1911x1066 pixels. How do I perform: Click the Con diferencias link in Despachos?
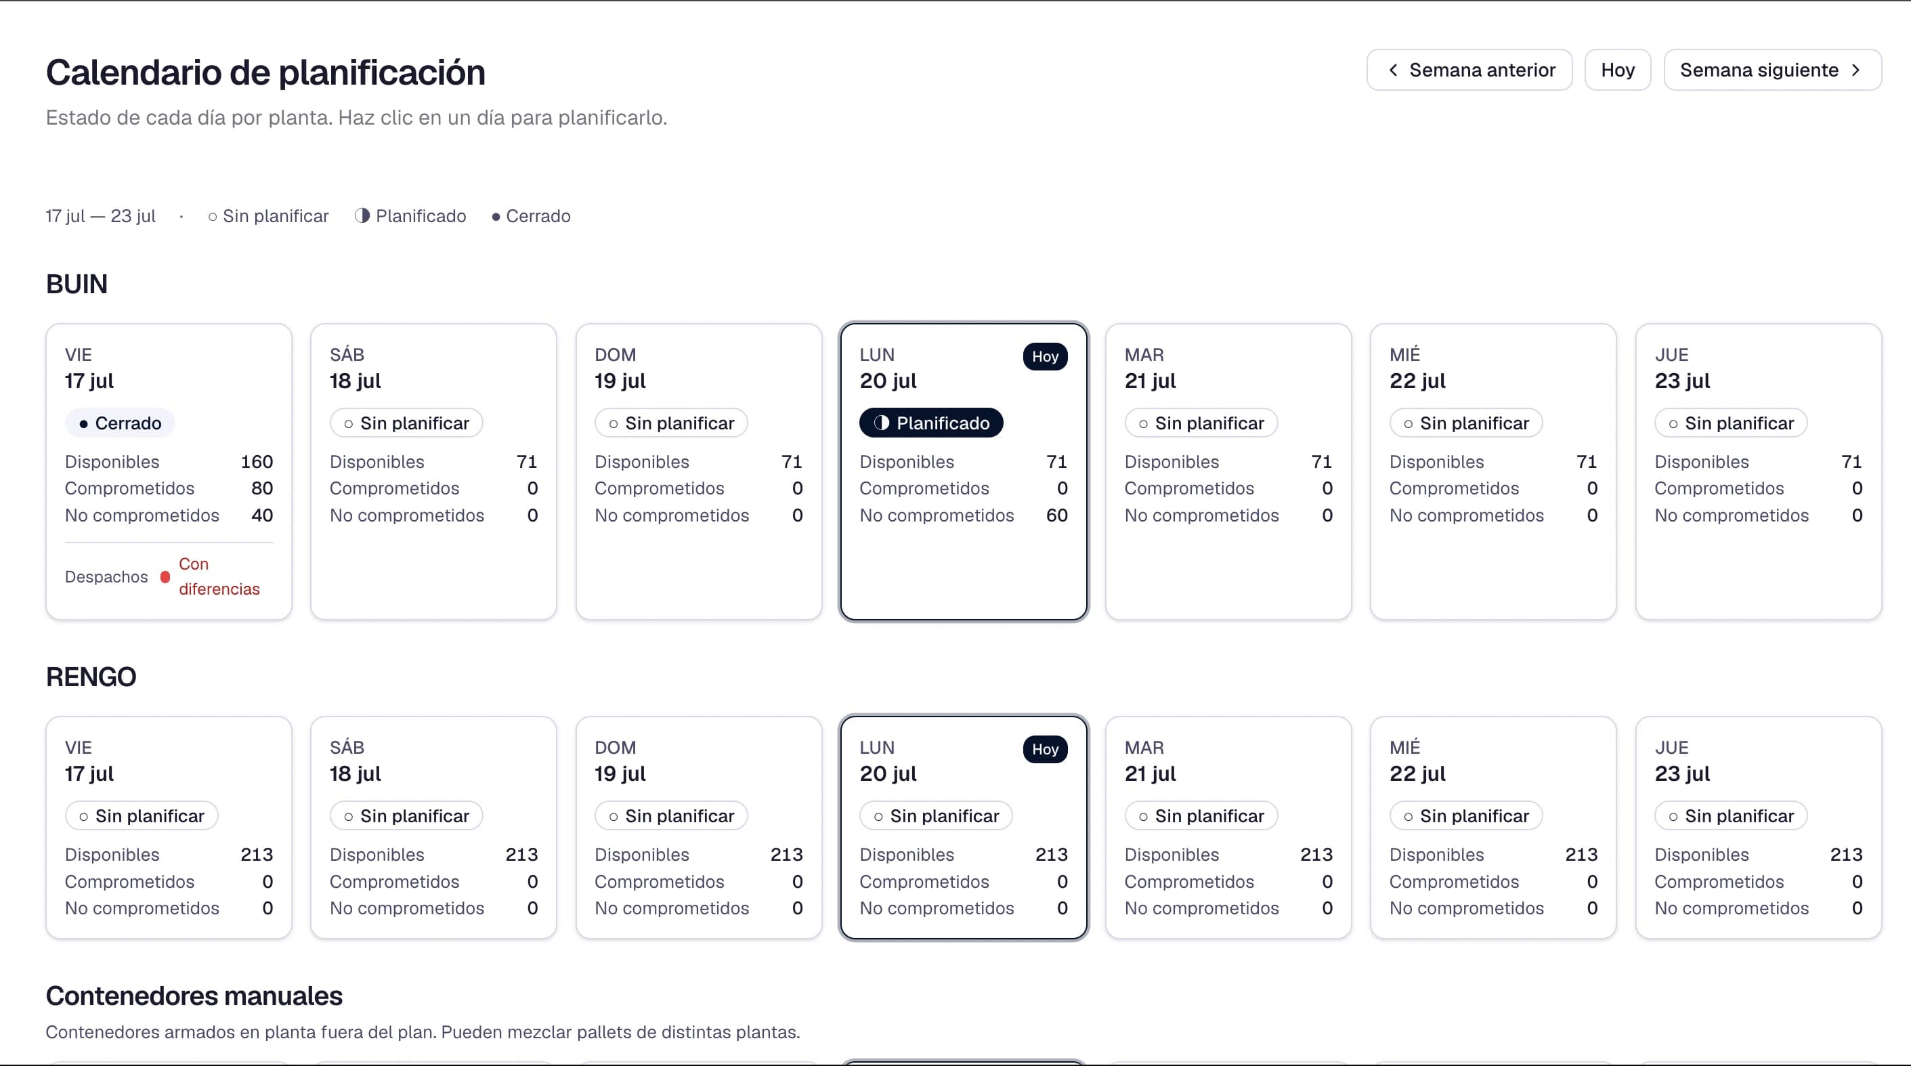[219, 576]
